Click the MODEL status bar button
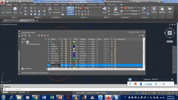The height and width of the screenshot is (100, 178). (x=104, y=93)
